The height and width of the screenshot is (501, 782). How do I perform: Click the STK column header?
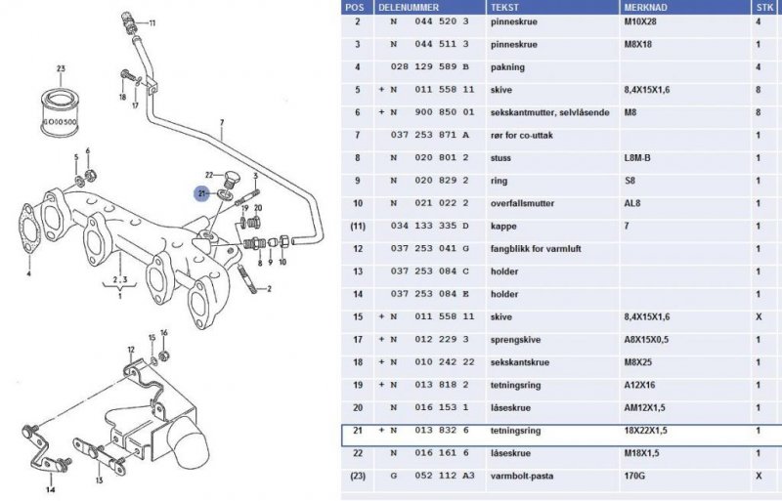point(760,6)
